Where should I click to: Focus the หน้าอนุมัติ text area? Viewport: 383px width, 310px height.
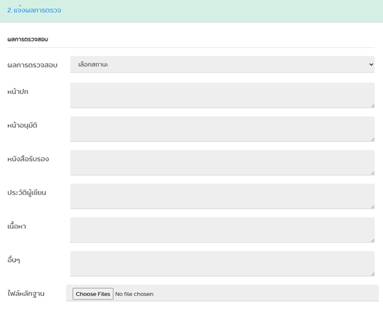tap(222, 128)
